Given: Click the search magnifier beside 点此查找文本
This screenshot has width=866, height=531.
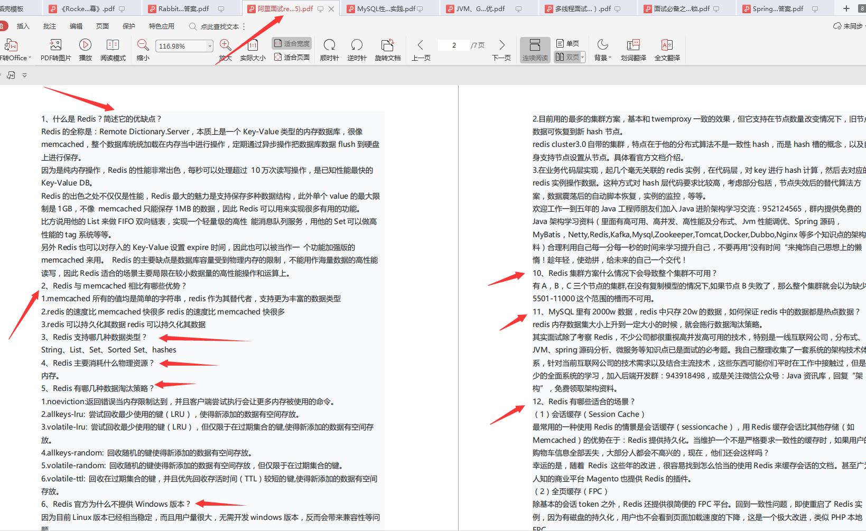Looking at the screenshot, I should click(x=193, y=26).
